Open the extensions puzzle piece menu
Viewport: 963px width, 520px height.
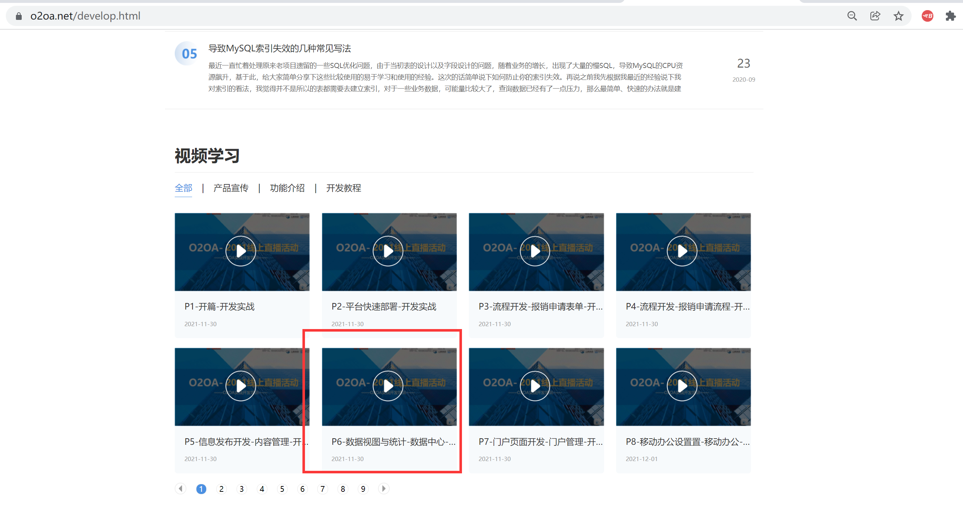950,16
